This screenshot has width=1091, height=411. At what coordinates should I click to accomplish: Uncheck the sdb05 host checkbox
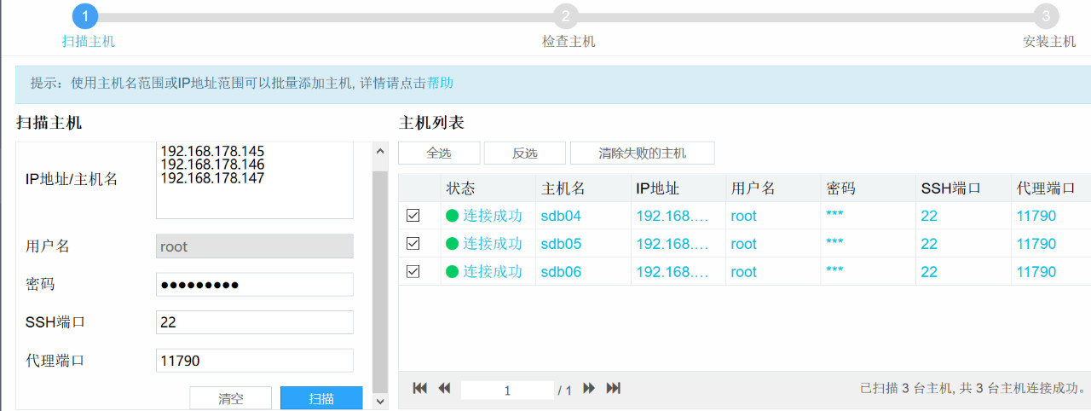click(413, 244)
